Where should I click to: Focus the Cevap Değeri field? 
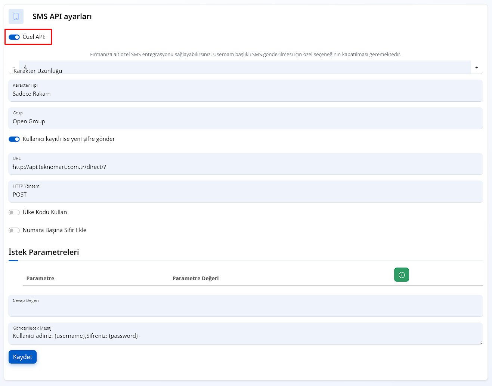click(x=245, y=308)
